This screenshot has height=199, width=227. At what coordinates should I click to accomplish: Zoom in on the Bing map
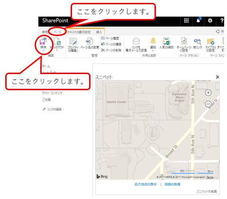(208, 93)
